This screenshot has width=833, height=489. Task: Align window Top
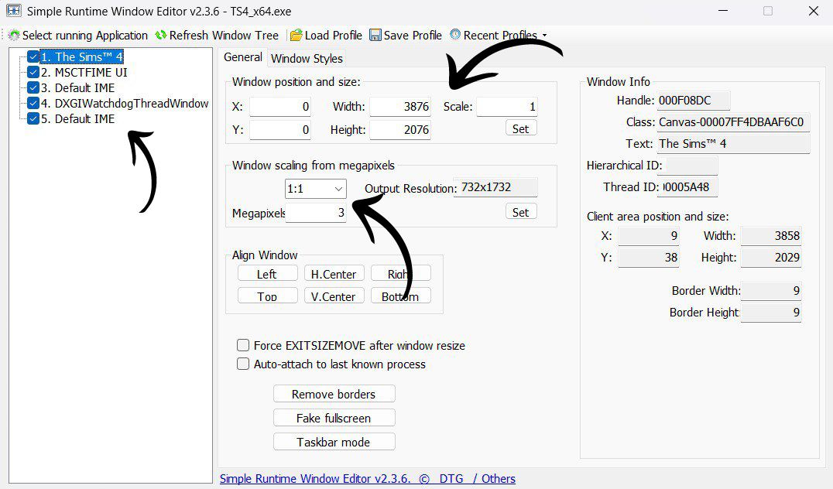click(x=267, y=296)
